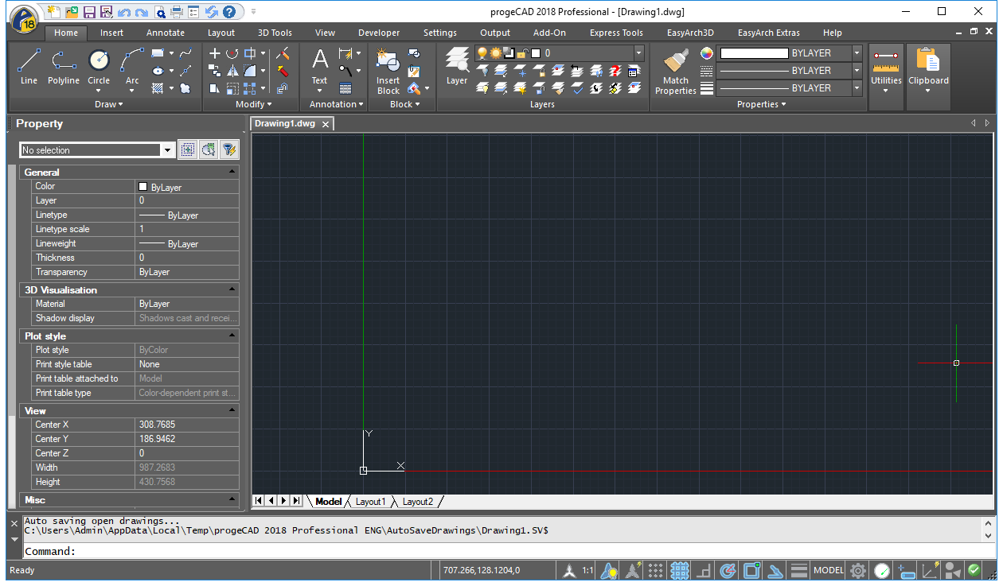Toggle layer 0 lock padlock icon
This screenshot has width=1003, height=586.
[521, 53]
